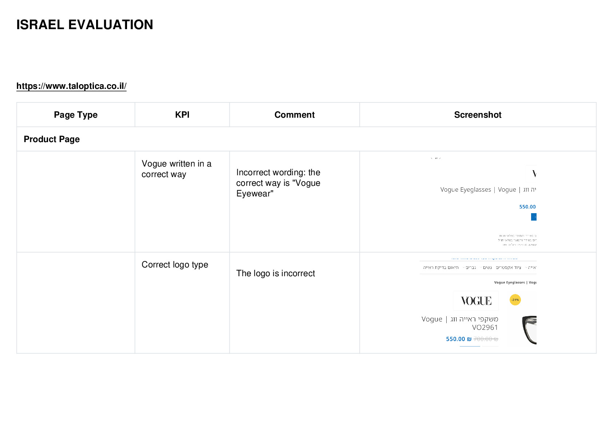Click the 'Correct logo type' KPI cell
Image resolution: width=613 pixels, height=434 pixels.
pyautogui.click(x=182, y=303)
